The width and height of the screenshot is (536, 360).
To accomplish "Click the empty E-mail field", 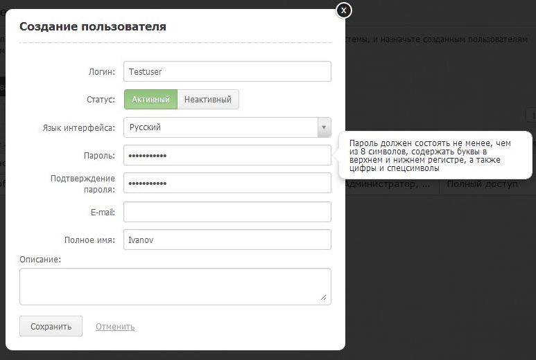I will (x=227, y=212).
